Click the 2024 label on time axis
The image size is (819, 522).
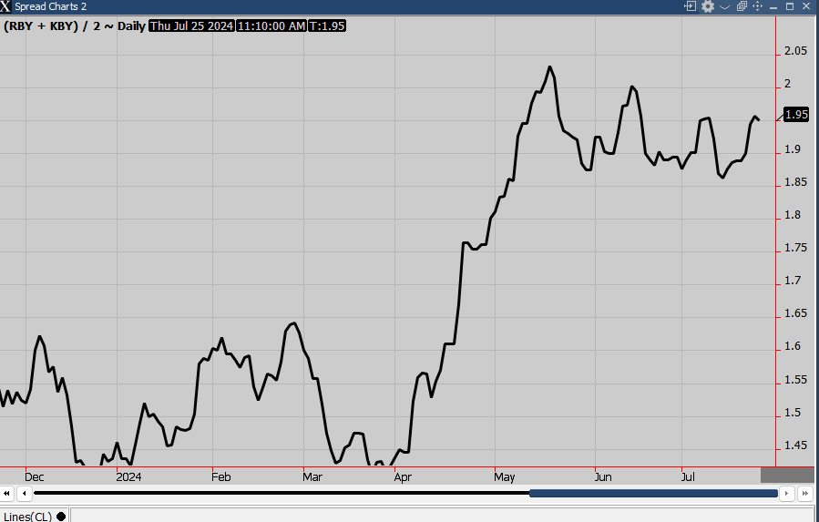point(128,477)
